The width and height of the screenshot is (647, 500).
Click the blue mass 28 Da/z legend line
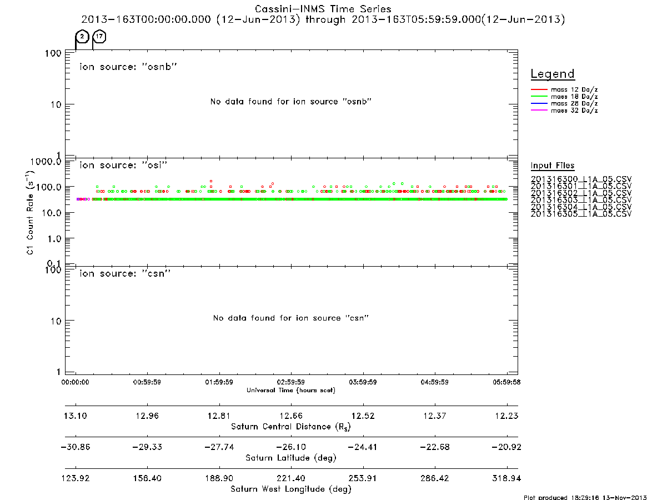(539, 103)
